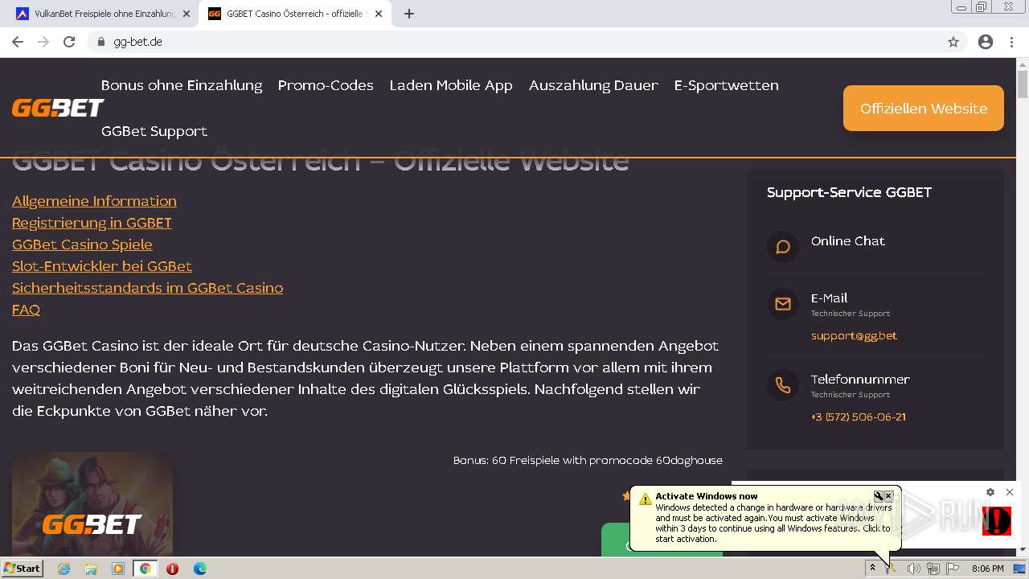This screenshot has height=579, width=1029.
Task: Click the browser forward arrow
Action: click(x=43, y=42)
